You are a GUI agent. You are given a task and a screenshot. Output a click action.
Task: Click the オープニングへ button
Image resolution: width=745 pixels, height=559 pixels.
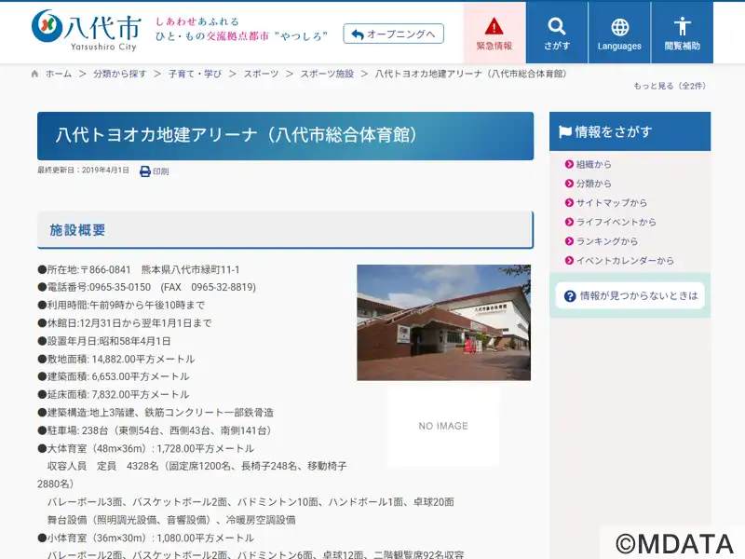pyautogui.click(x=393, y=34)
